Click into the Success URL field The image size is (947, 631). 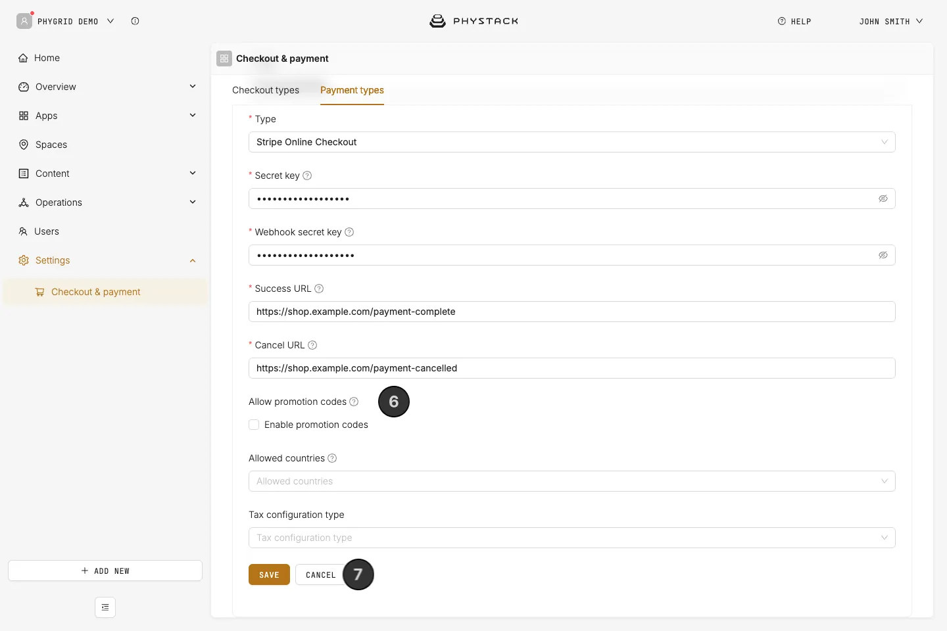coord(572,312)
